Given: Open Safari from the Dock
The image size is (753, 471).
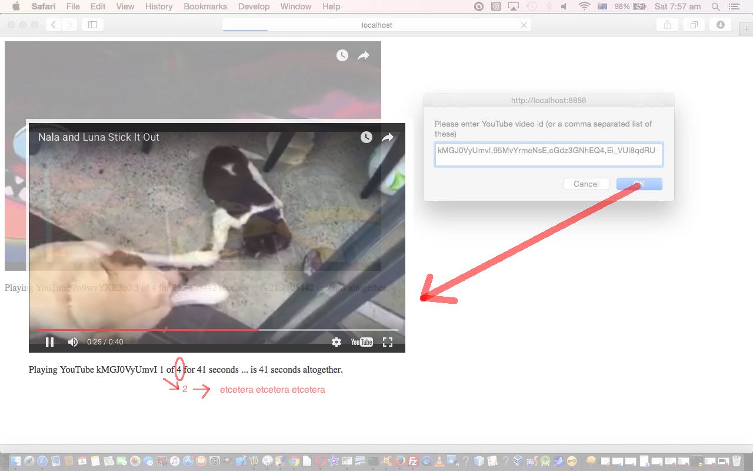Looking at the screenshot, I should (42, 461).
